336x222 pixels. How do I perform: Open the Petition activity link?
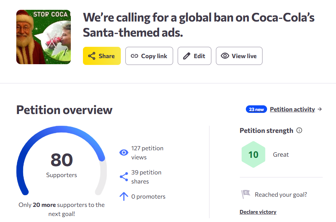coord(292,109)
